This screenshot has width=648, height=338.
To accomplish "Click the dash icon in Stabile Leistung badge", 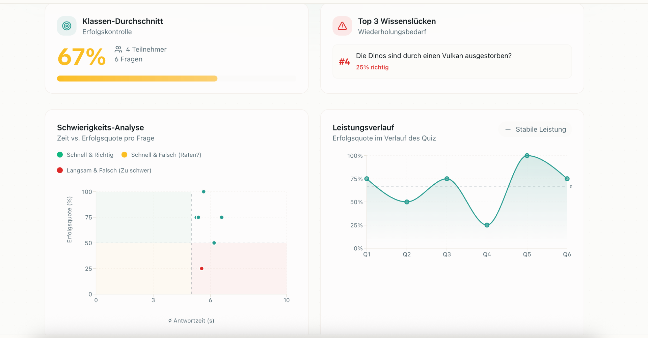I will click(x=508, y=129).
